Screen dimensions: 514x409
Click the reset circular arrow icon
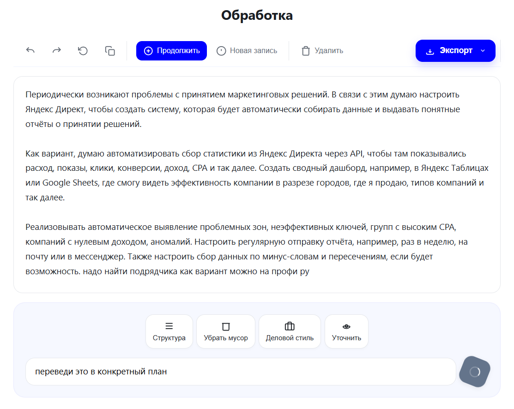pyautogui.click(x=83, y=51)
